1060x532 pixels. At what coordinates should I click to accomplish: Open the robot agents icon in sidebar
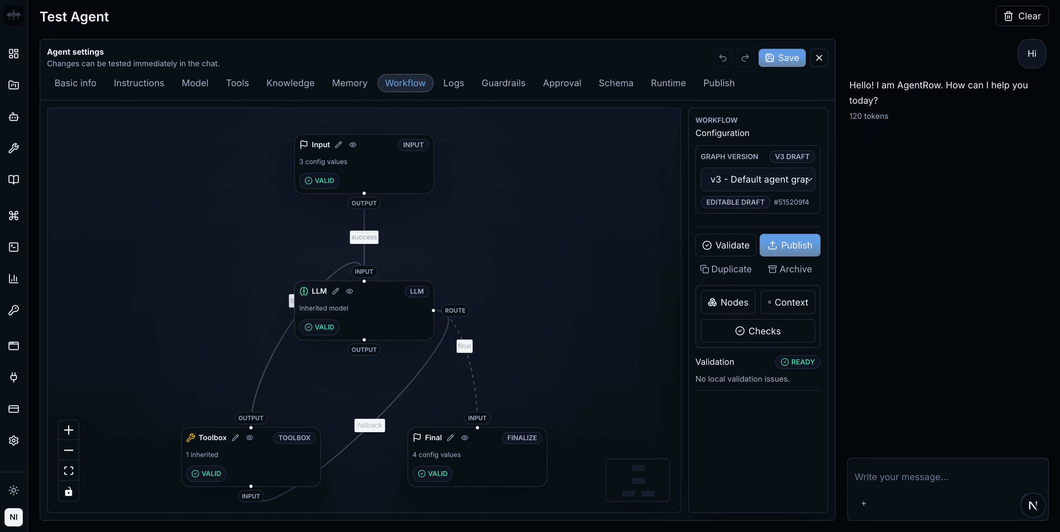pos(14,117)
